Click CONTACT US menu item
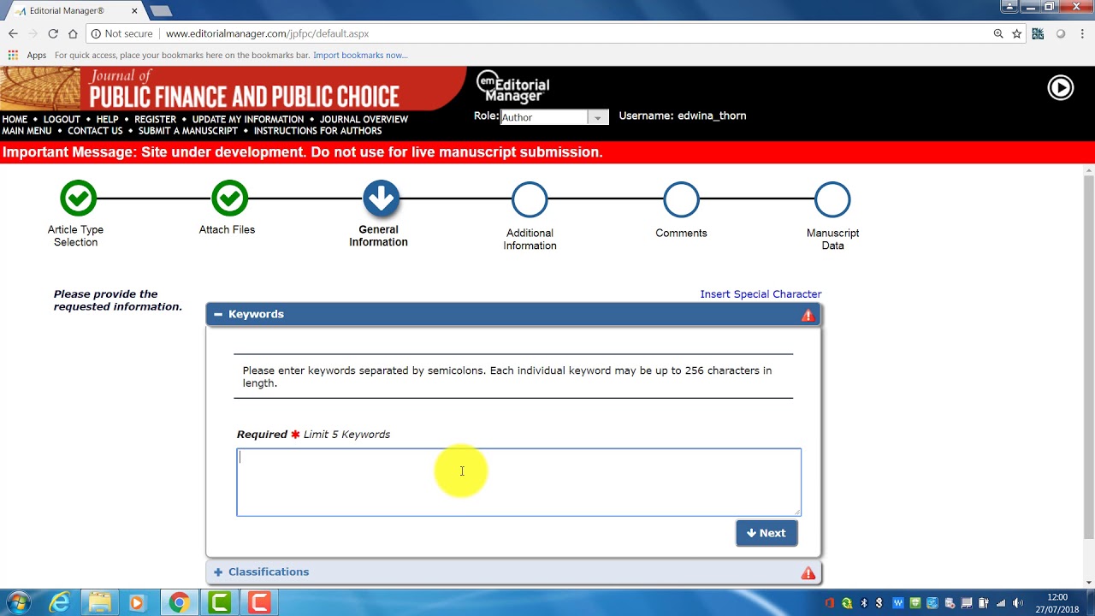Screen dimensions: 1095x616 click(95, 131)
